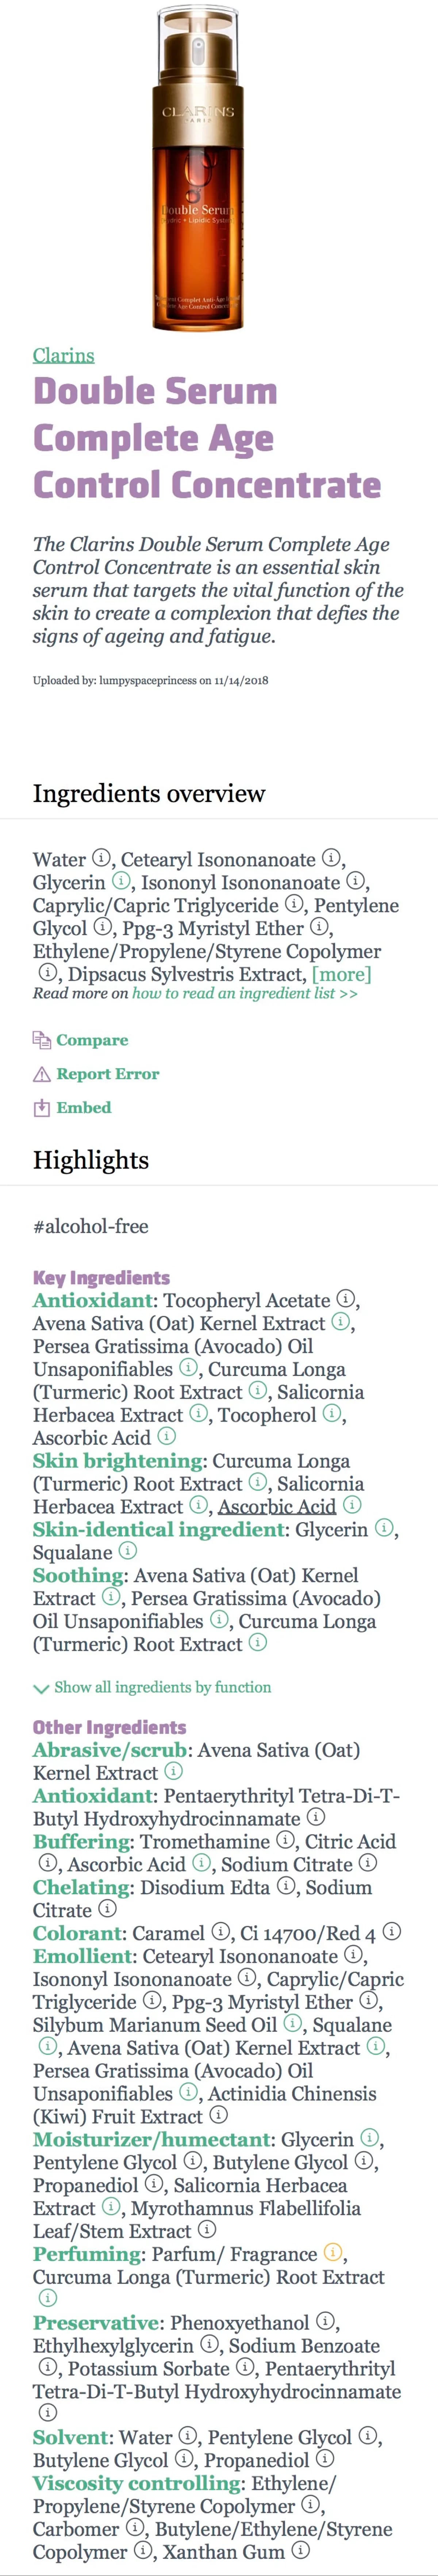Select the Compare icon
The height and width of the screenshot is (2576, 438).
(x=41, y=1040)
